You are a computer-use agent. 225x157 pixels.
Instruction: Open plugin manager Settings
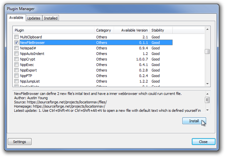pos(20,142)
